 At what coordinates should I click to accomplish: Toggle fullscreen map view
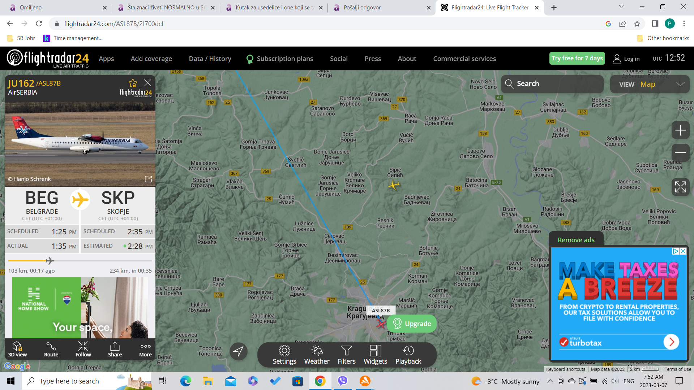680,187
